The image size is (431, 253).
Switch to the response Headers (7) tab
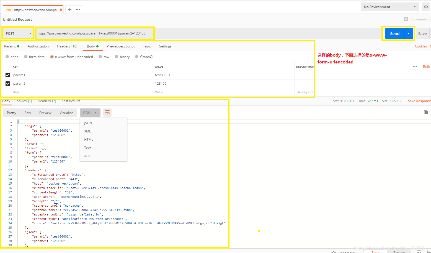click(x=47, y=101)
